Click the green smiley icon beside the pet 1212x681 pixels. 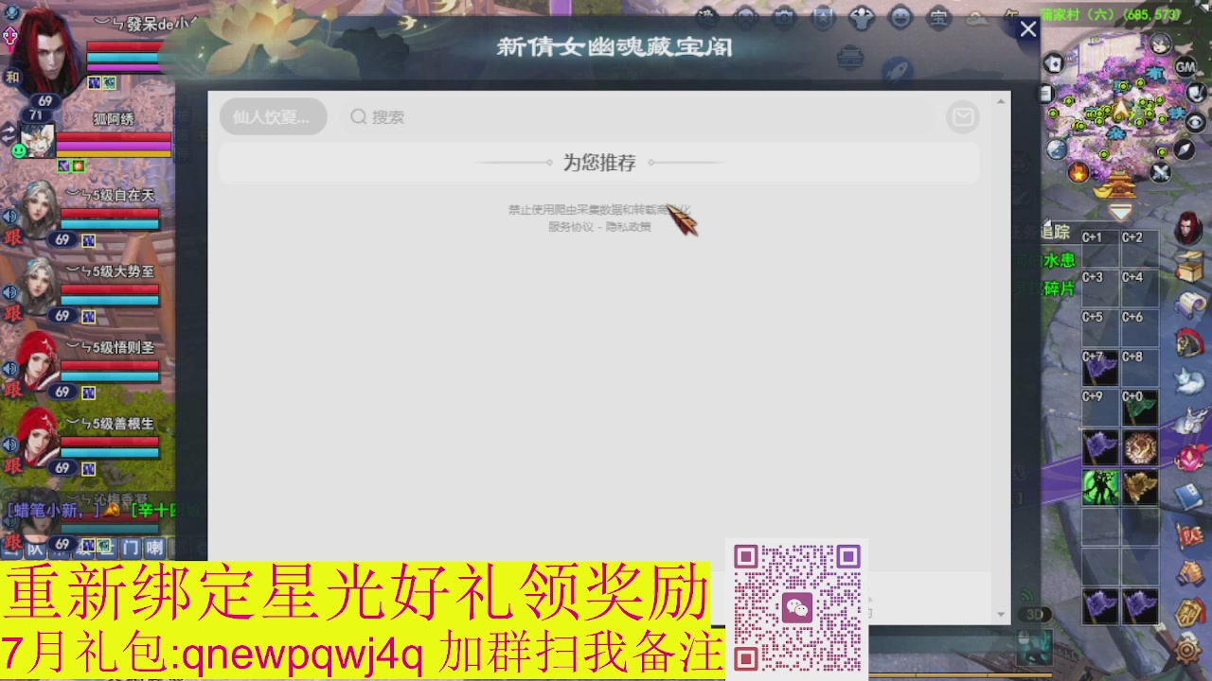[18, 149]
